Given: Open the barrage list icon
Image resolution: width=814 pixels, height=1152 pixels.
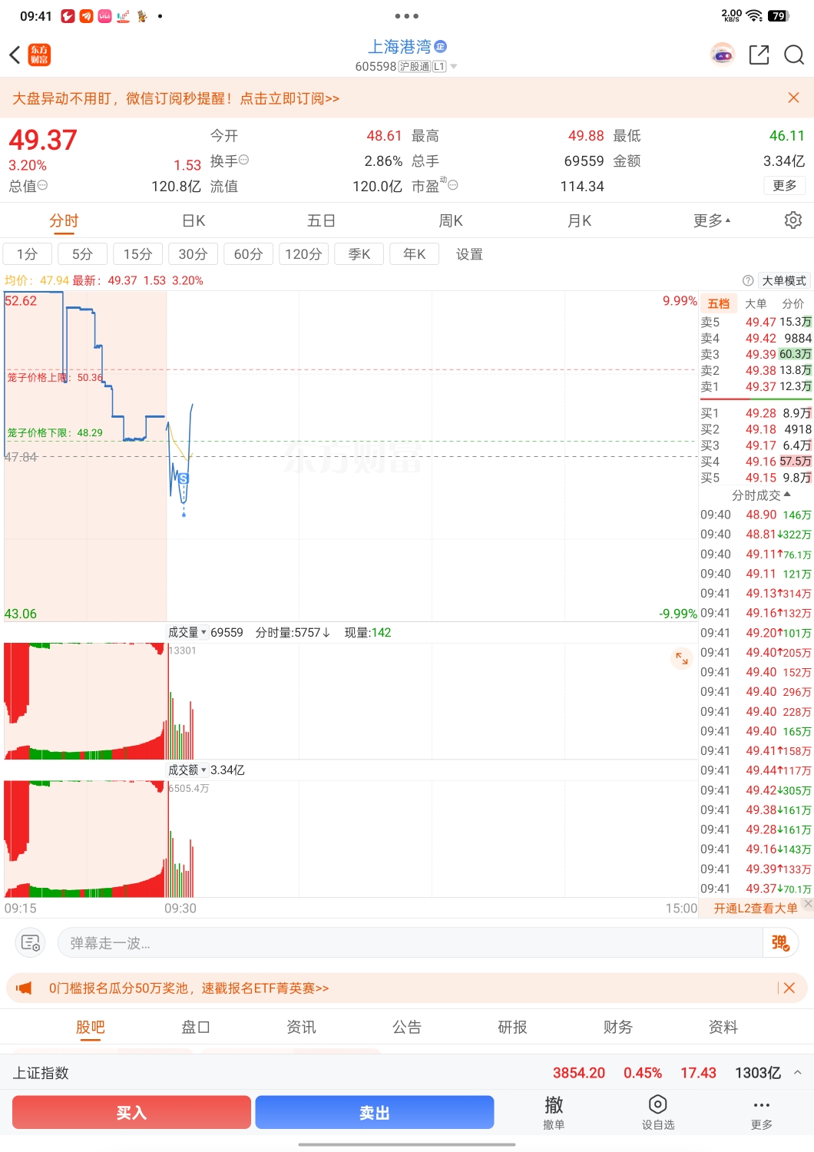Looking at the screenshot, I should pos(31,942).
